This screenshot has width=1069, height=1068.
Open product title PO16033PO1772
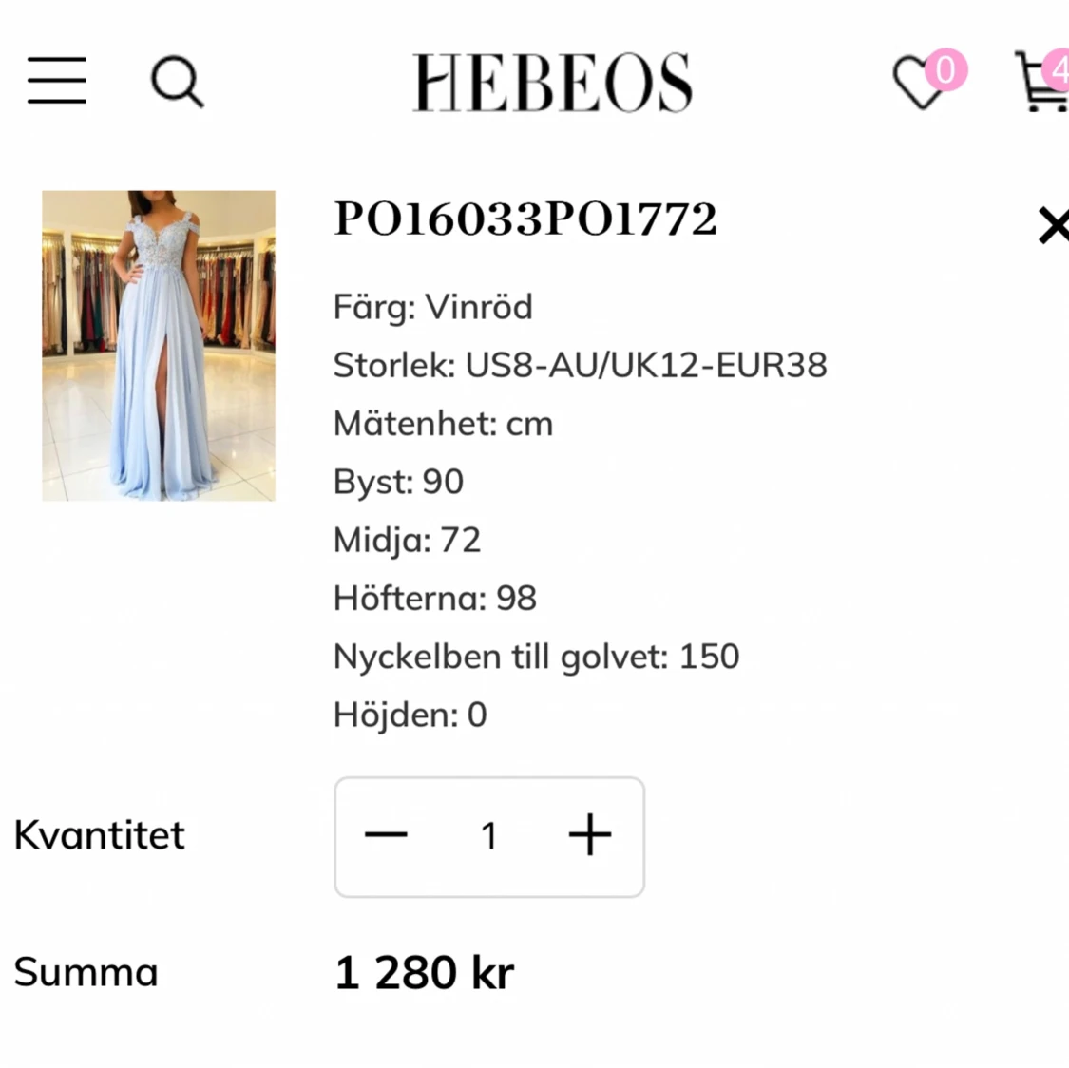(525, 219)
